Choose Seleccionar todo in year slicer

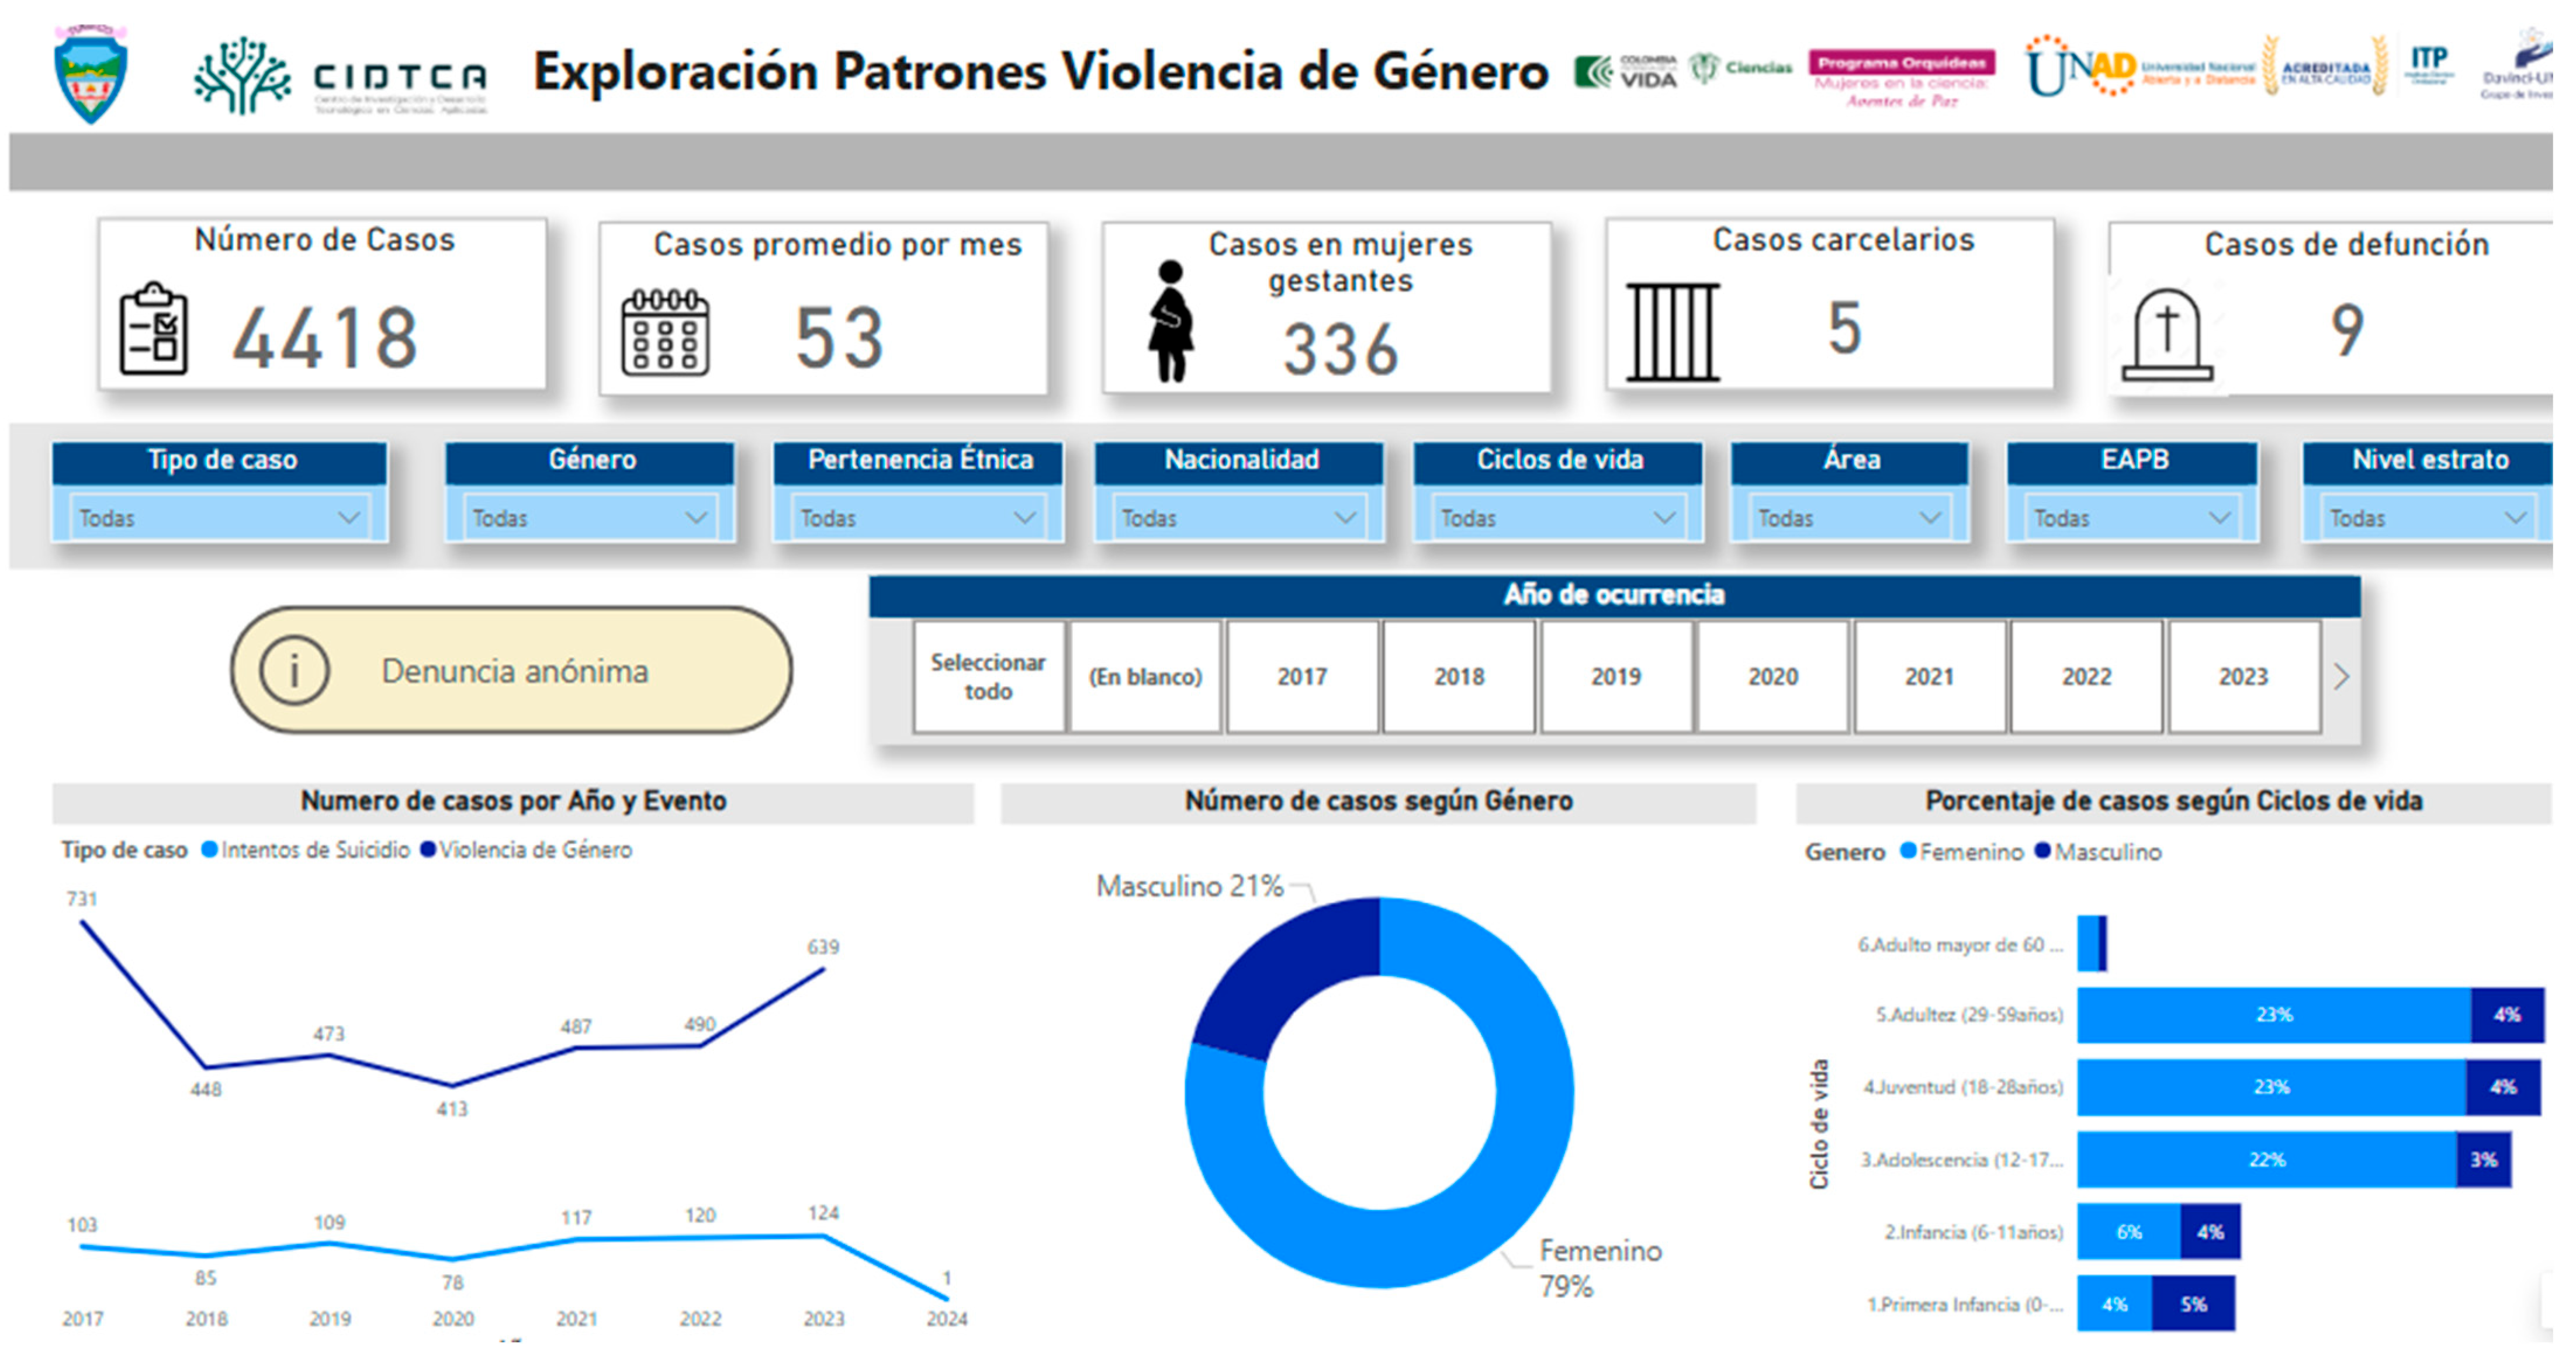point(988,677)
